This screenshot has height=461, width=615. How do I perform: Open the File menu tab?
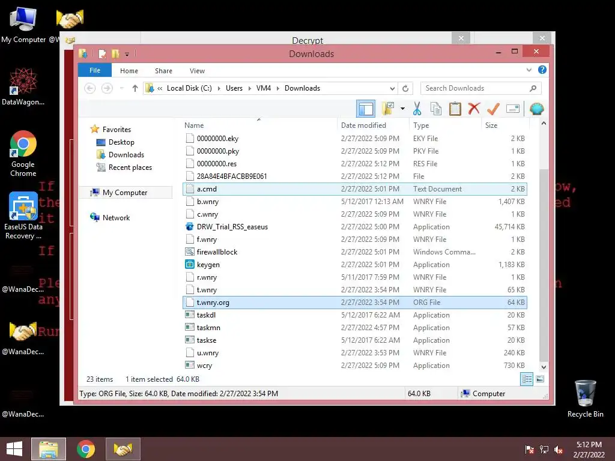pos(95,70)
